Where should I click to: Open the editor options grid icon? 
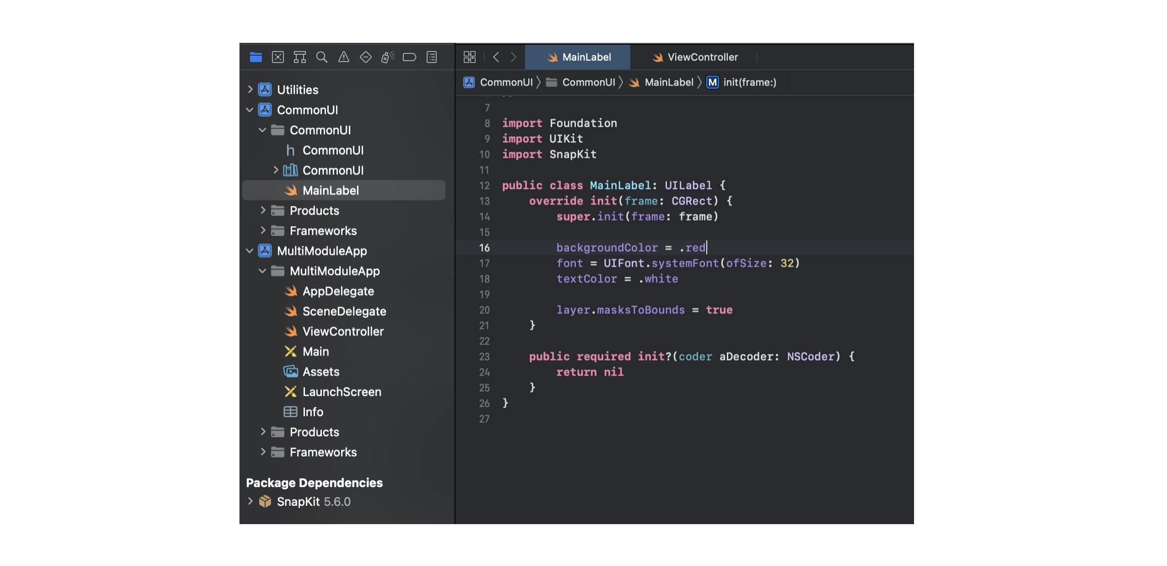[469, 57]
